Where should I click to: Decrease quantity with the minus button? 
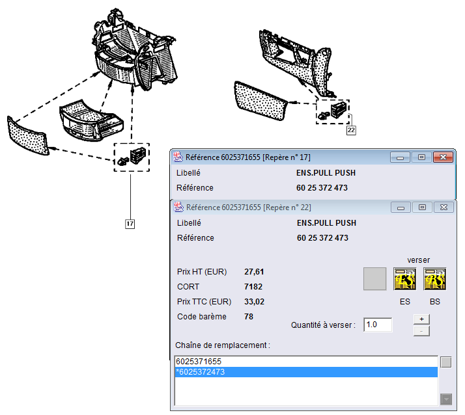pyautogui.click(x=421, y=331)
